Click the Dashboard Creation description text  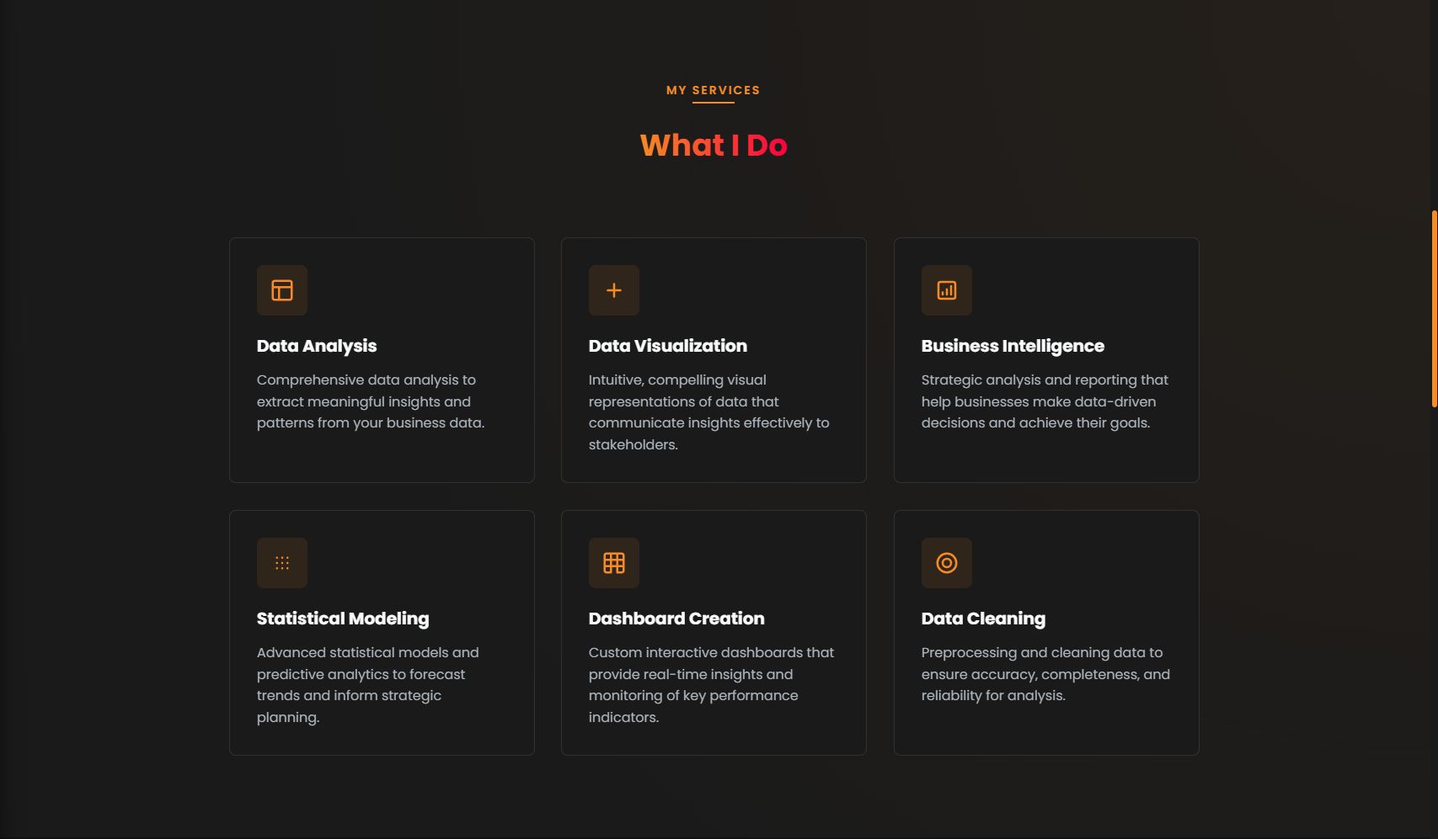click(x=712, y=685)
